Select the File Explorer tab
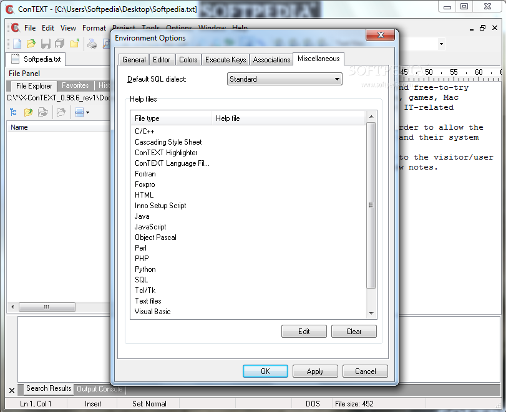This screenshot has height=412, width=506. pyautogui.click(x=34, y=86)
